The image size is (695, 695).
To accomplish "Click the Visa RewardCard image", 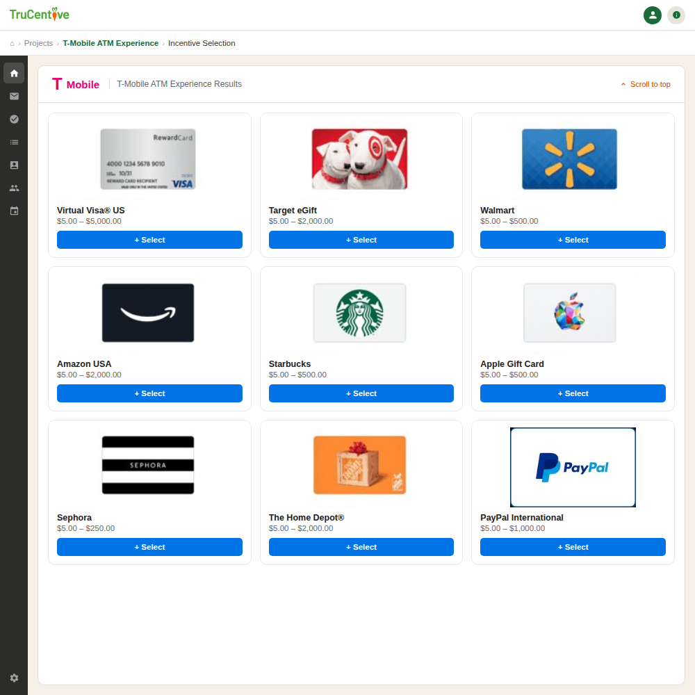I will click(x=148, y=159).
